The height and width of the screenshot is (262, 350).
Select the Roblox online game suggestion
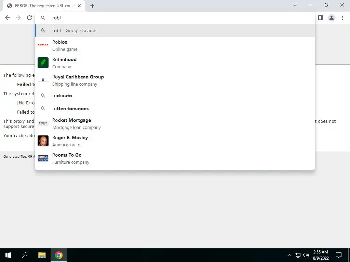(x=175, y=45)
